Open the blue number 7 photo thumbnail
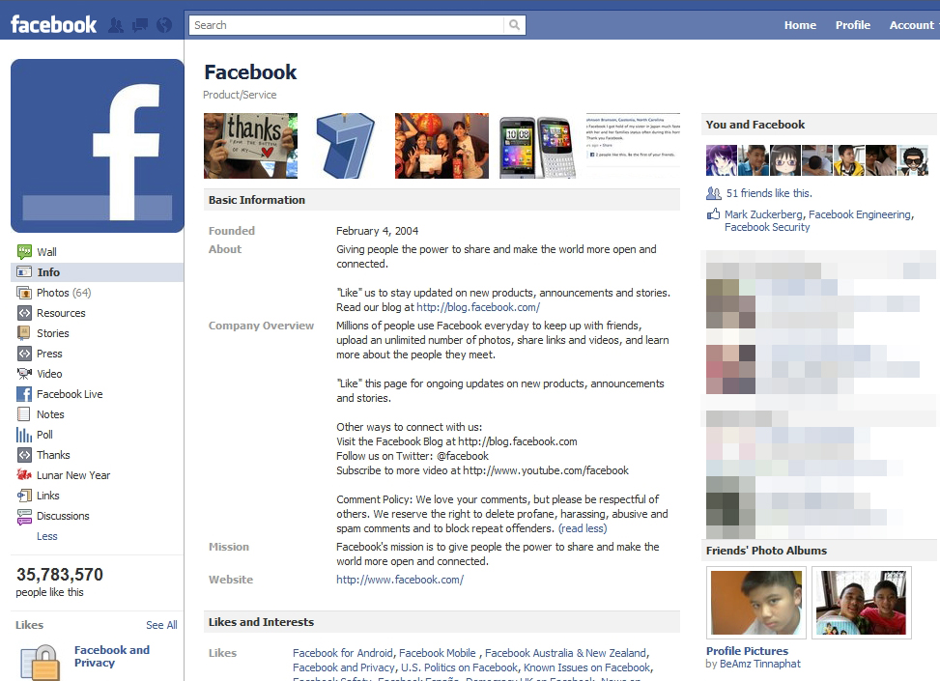940x681 pixels. [x=345, y=146]
